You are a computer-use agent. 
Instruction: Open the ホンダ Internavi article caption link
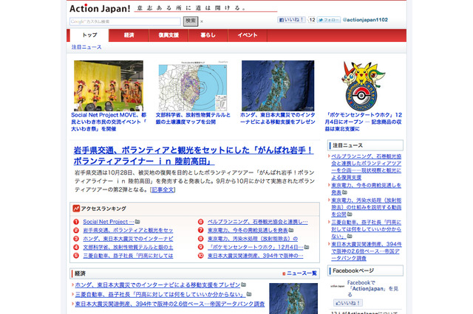[x=278, y=119]
